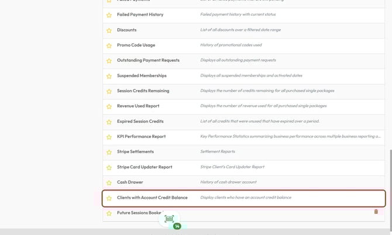
Task: Open Clients with Account Credit Balance report
Action: pyautogui.click(x=152, y=198)
